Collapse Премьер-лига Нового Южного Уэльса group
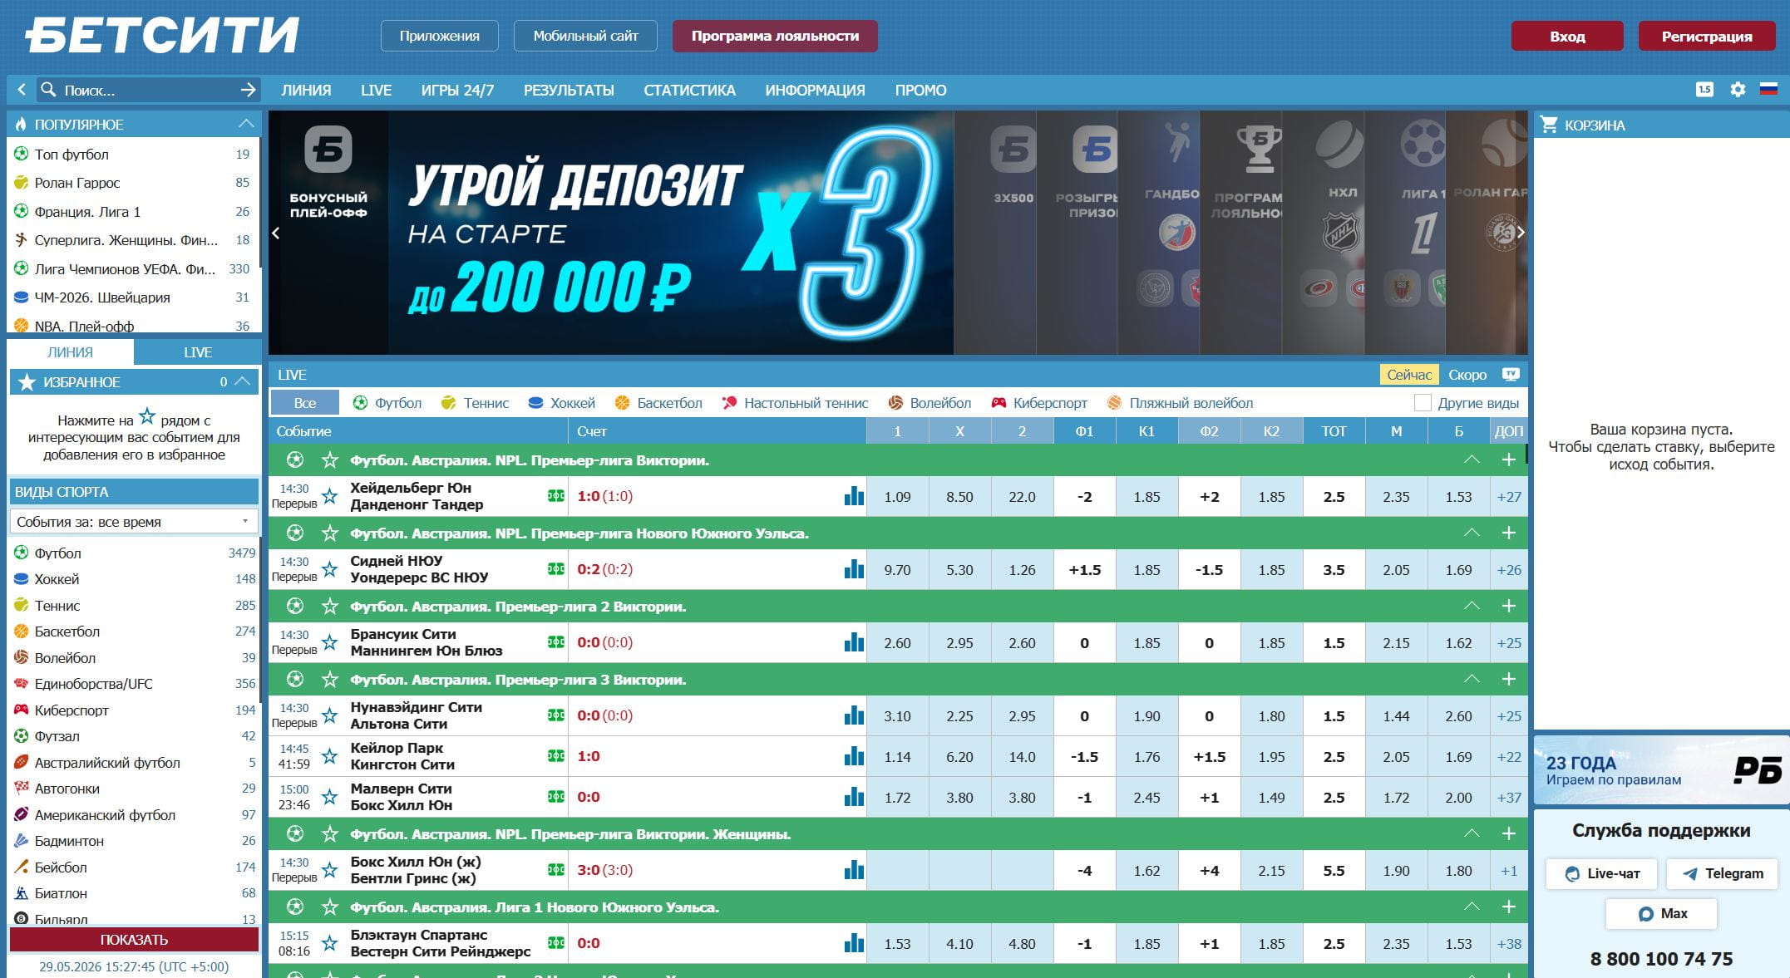This screenshot has width=1790, height=978. click(1472, 533)
